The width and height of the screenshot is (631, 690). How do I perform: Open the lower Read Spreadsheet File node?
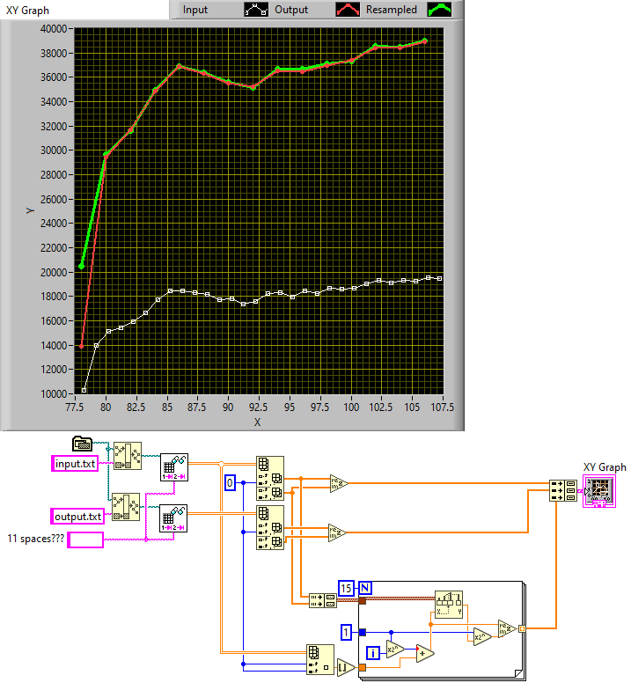173,518
